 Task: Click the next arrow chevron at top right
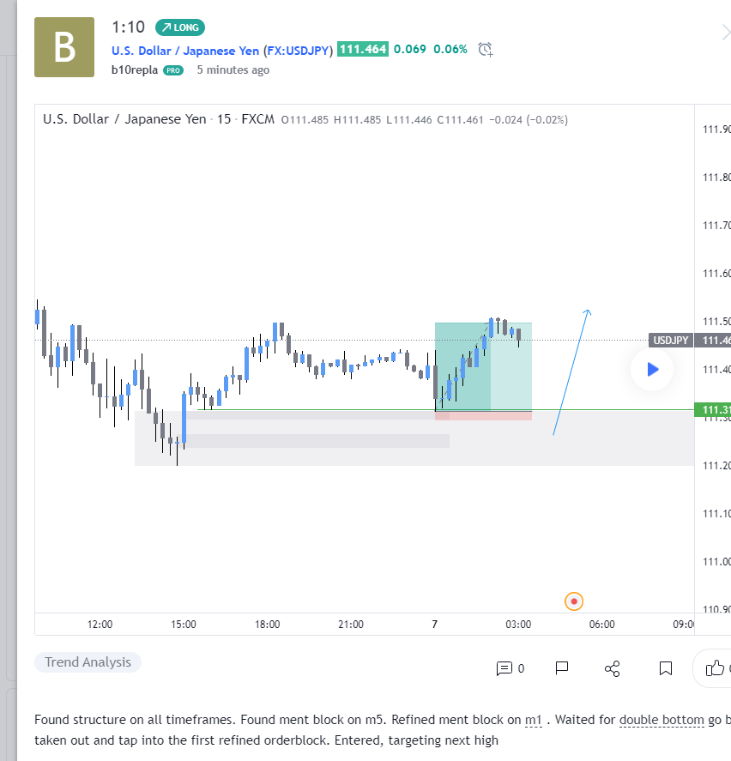726,33
